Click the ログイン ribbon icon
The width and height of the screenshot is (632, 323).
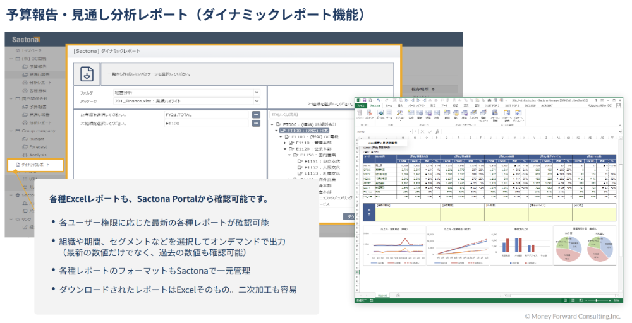(359, 115)
